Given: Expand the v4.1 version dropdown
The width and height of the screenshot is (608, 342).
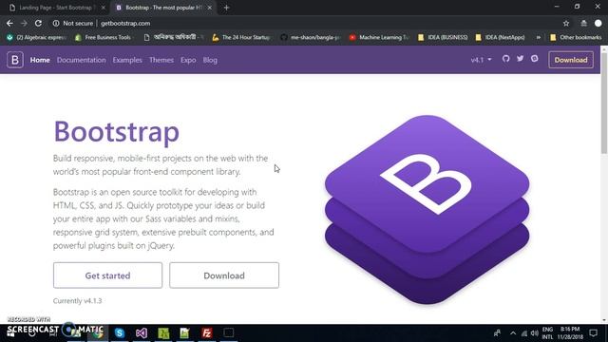Looking at the screenshot, I should pyautogui.click(x=481, y=60).
